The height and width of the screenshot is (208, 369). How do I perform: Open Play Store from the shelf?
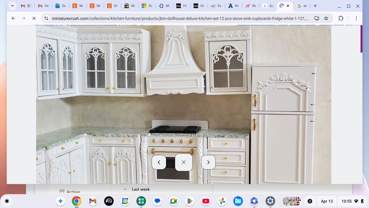tap(190, 201)
